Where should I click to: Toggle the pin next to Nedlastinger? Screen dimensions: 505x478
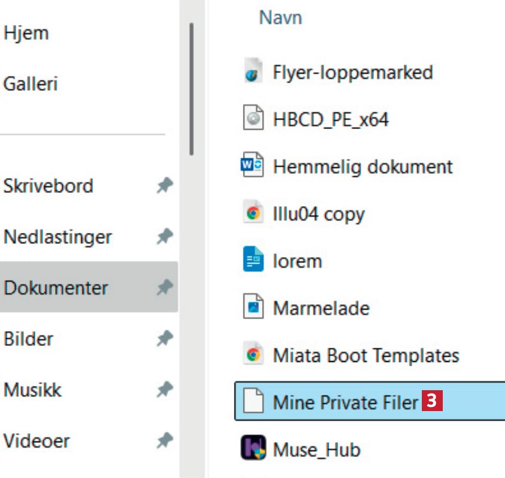coord(165,237)
